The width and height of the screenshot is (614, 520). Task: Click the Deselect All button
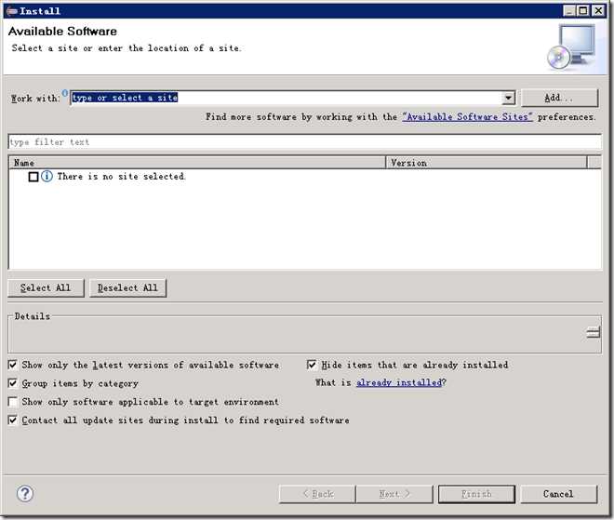tap(127, 287)
